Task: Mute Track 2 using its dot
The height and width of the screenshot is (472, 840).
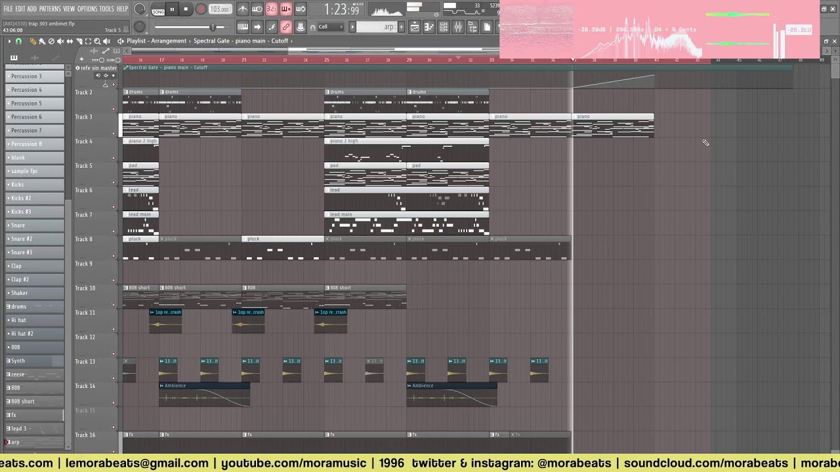Action: click(x=113, y=109)
